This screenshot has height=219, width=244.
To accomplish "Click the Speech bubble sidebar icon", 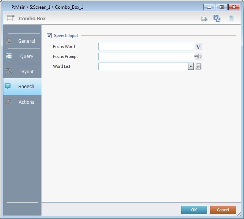I will click(8, 86).
